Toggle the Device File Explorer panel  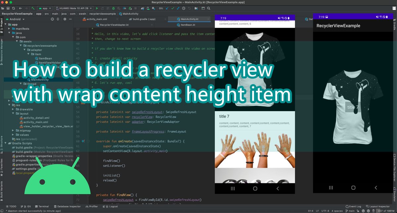pos(395,168)
